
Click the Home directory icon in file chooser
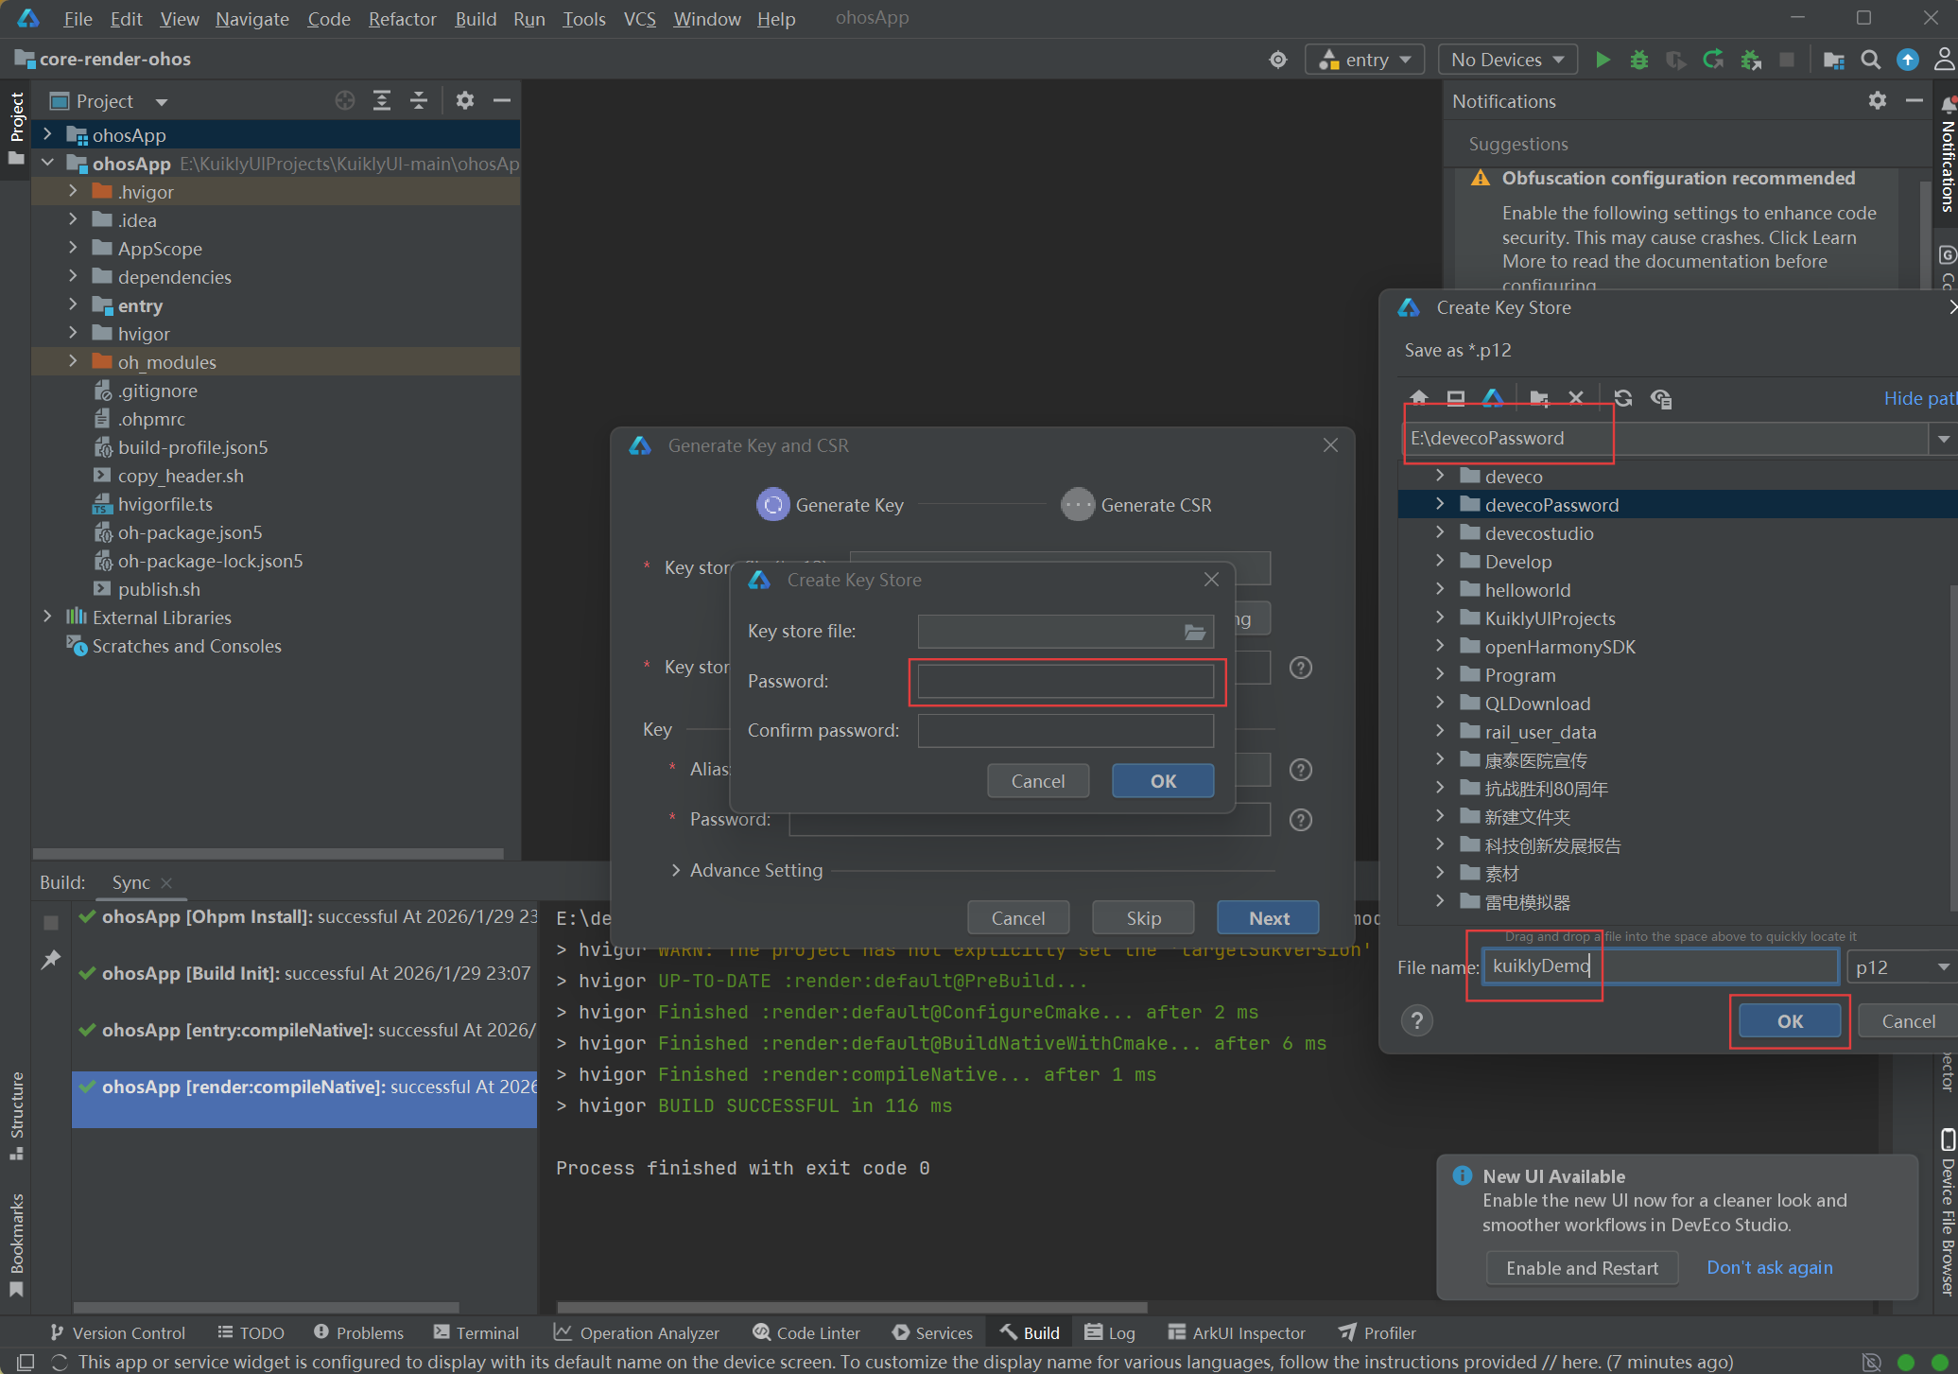pos(1419,398)
